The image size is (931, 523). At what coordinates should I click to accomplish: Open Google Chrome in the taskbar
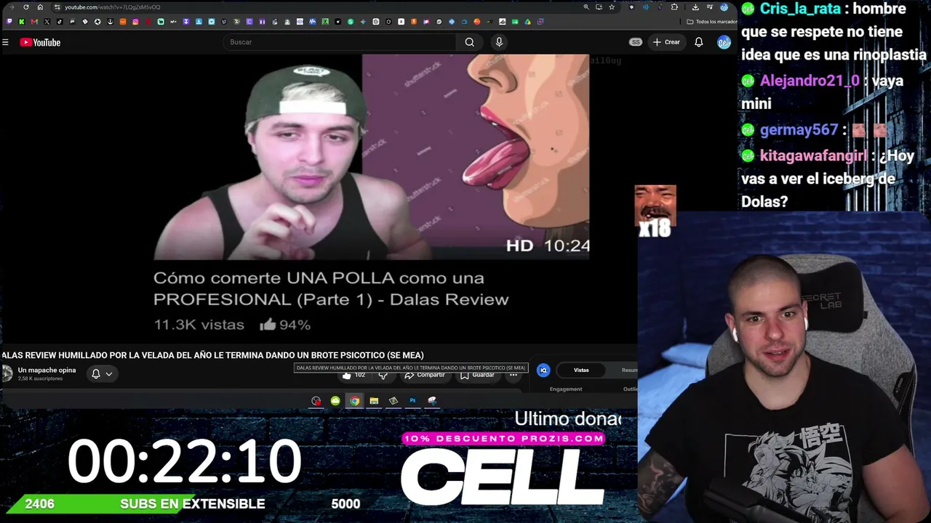(x=354, y=400)
